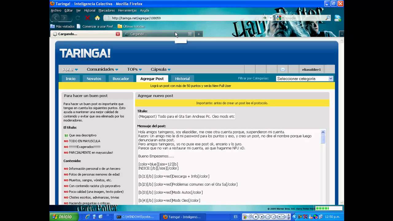Click inside the Mensaje del post textarea
This screenshot has width=393, height=221.
pyautogui.click(x=229, y=167)
